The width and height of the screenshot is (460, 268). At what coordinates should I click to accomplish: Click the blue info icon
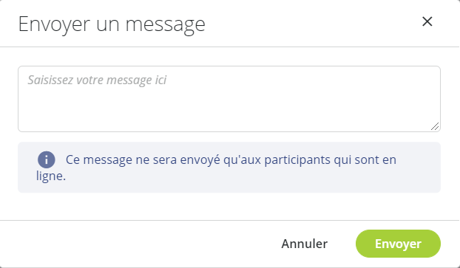click(x=47, y=159)
